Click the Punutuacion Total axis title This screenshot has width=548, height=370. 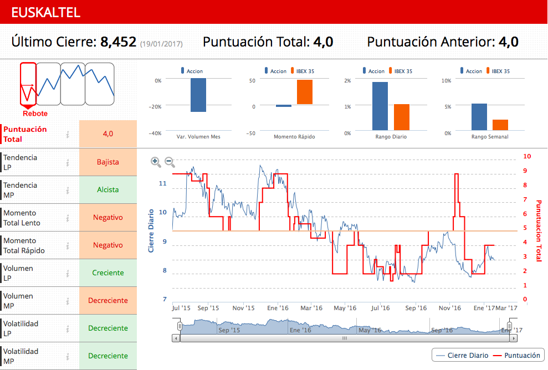tap(539, 230)
